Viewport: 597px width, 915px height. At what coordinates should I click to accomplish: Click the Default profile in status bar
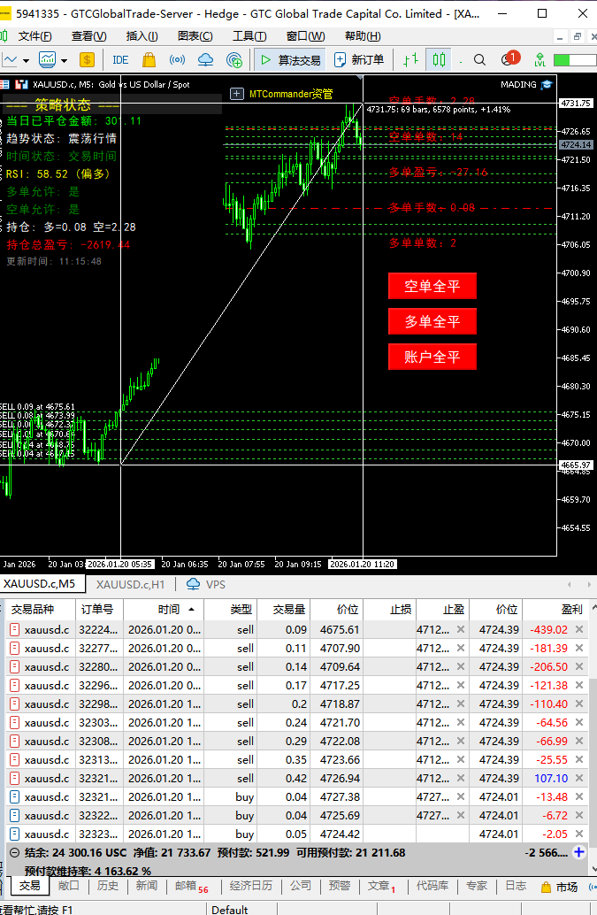[230, 909]
